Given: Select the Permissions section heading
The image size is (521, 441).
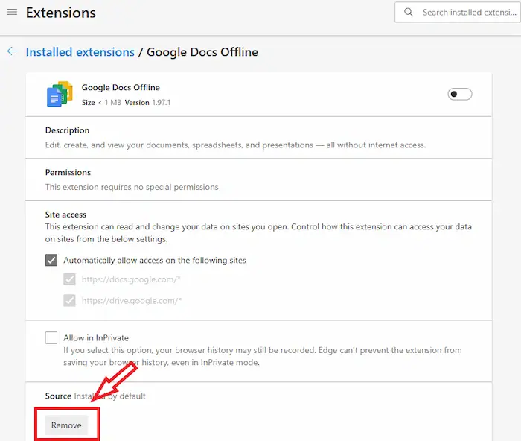Looking at the screenshot, I should pos(68,172).
